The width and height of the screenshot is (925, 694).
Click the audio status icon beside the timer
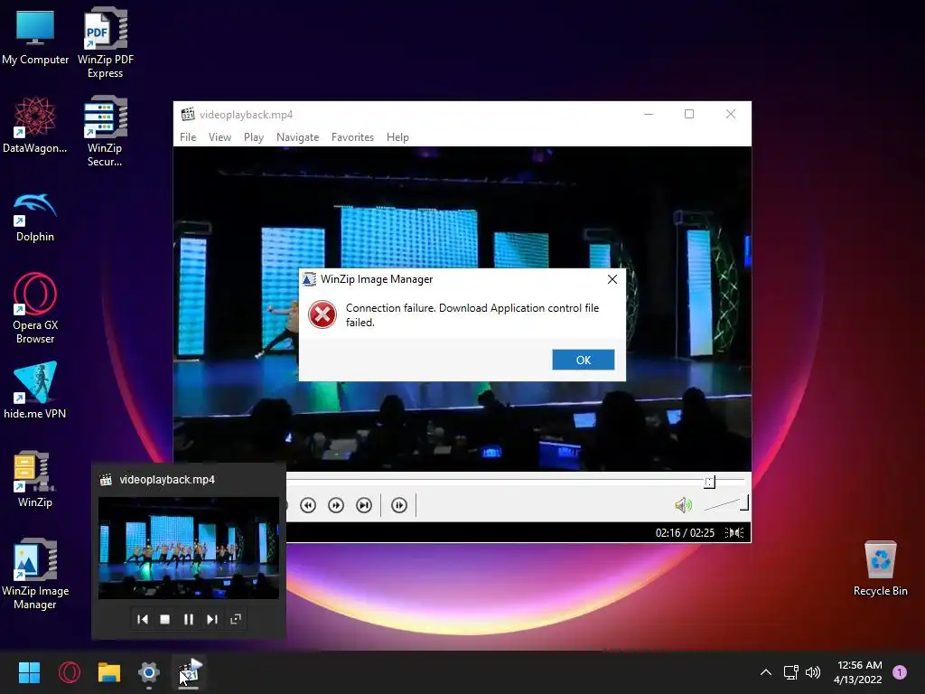(733, 533)
